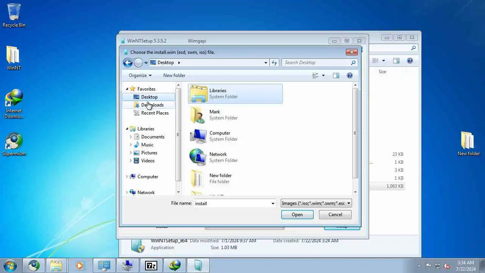Click the file list vertical scrollbar
485x273 pixels.
(x=355, y=133)
